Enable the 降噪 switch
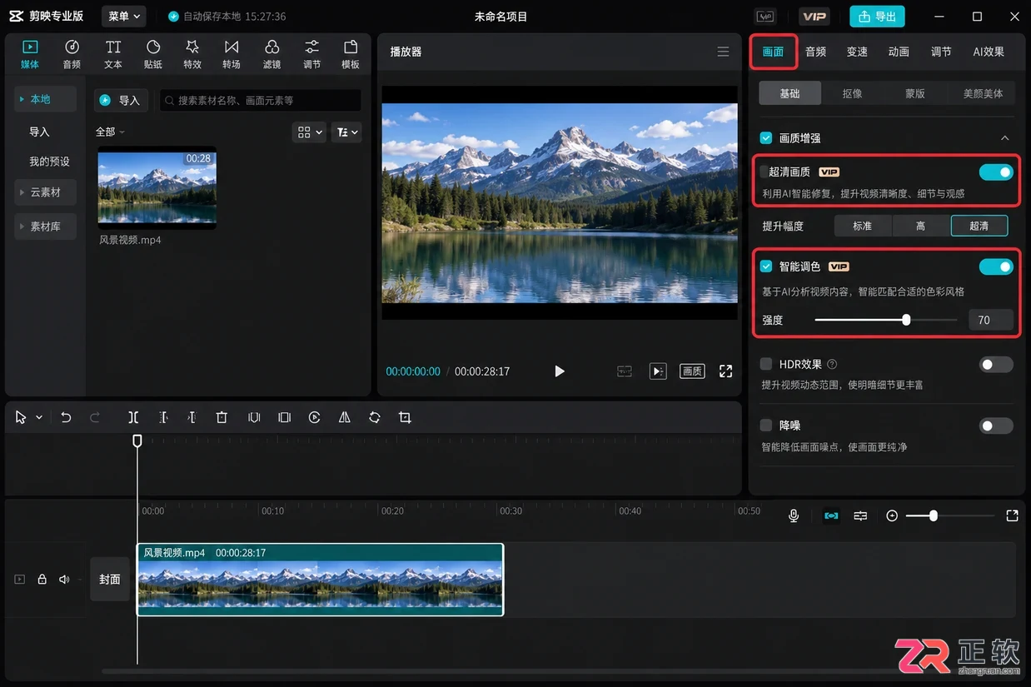Viewport: 1031px width, 687px height. point(996,426)
